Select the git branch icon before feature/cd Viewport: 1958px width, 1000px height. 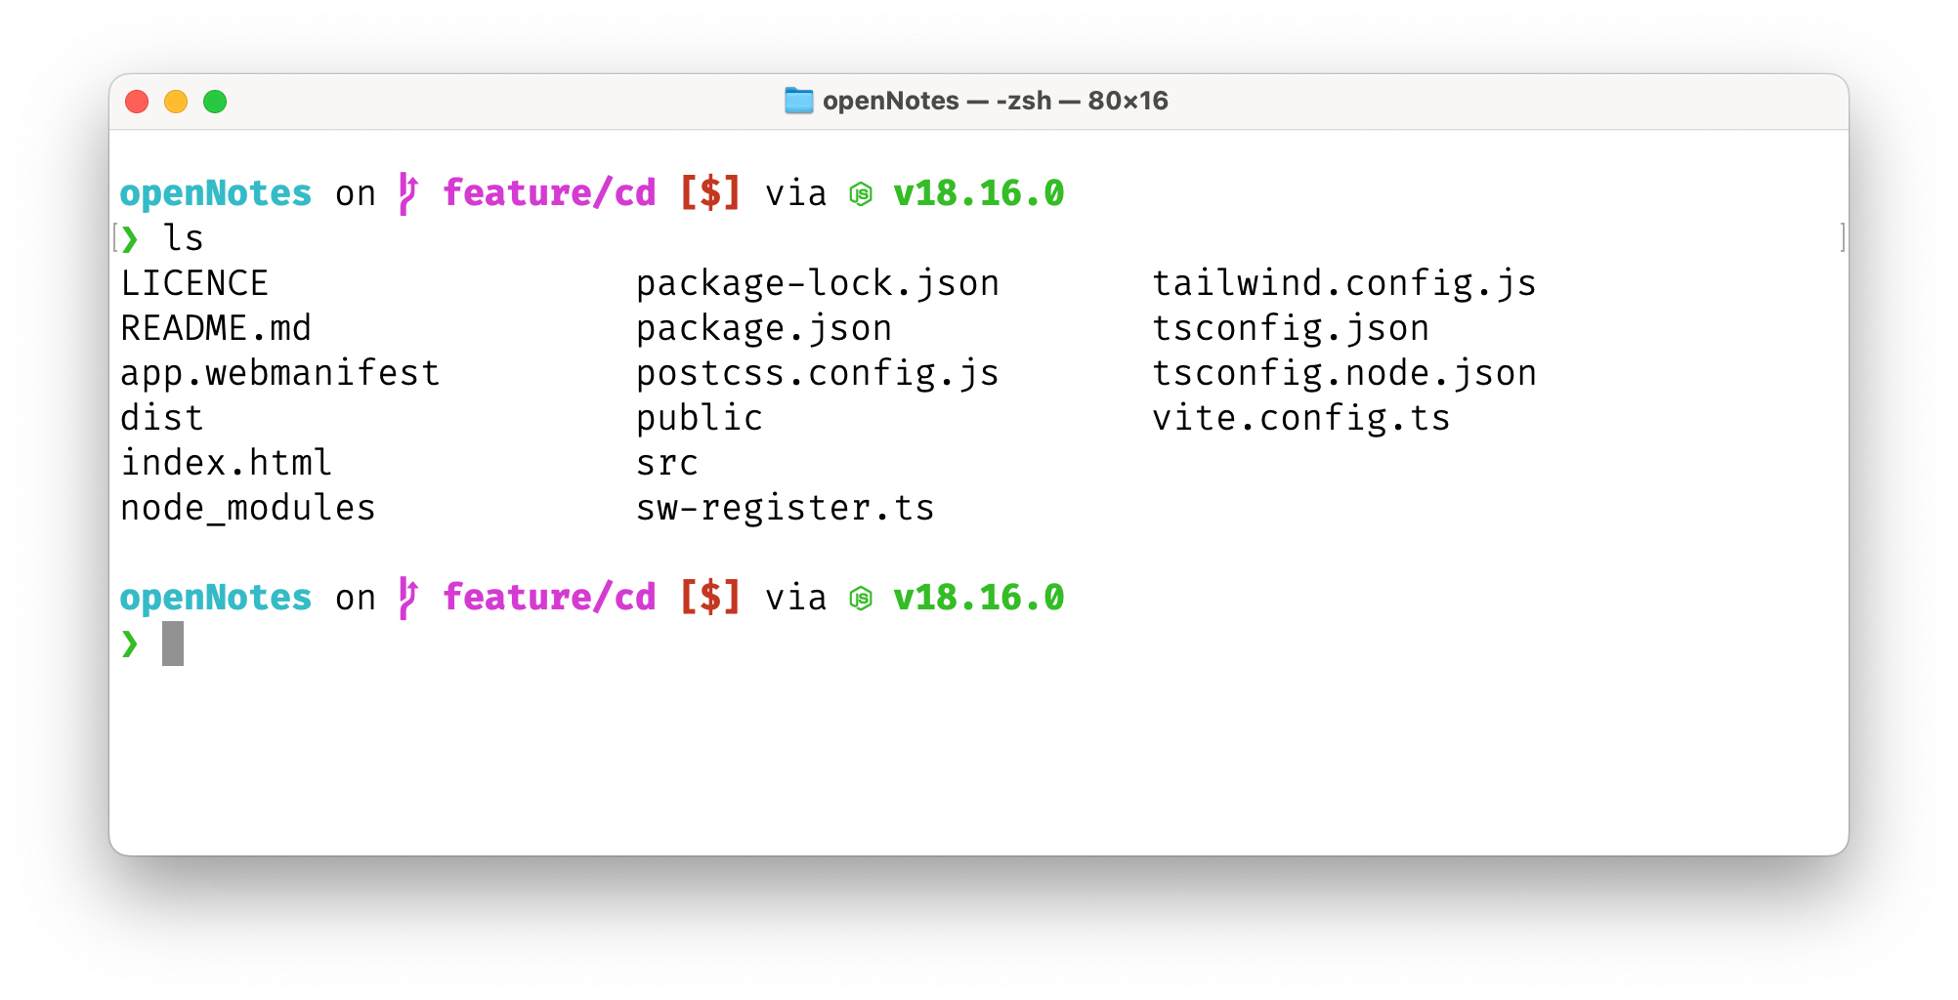408,192
